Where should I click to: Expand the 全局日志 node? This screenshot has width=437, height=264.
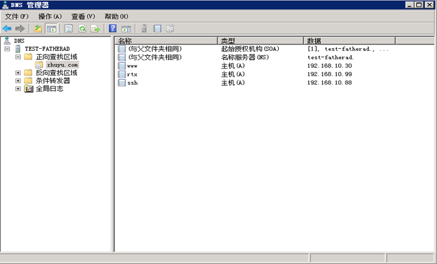pos(18,89)
